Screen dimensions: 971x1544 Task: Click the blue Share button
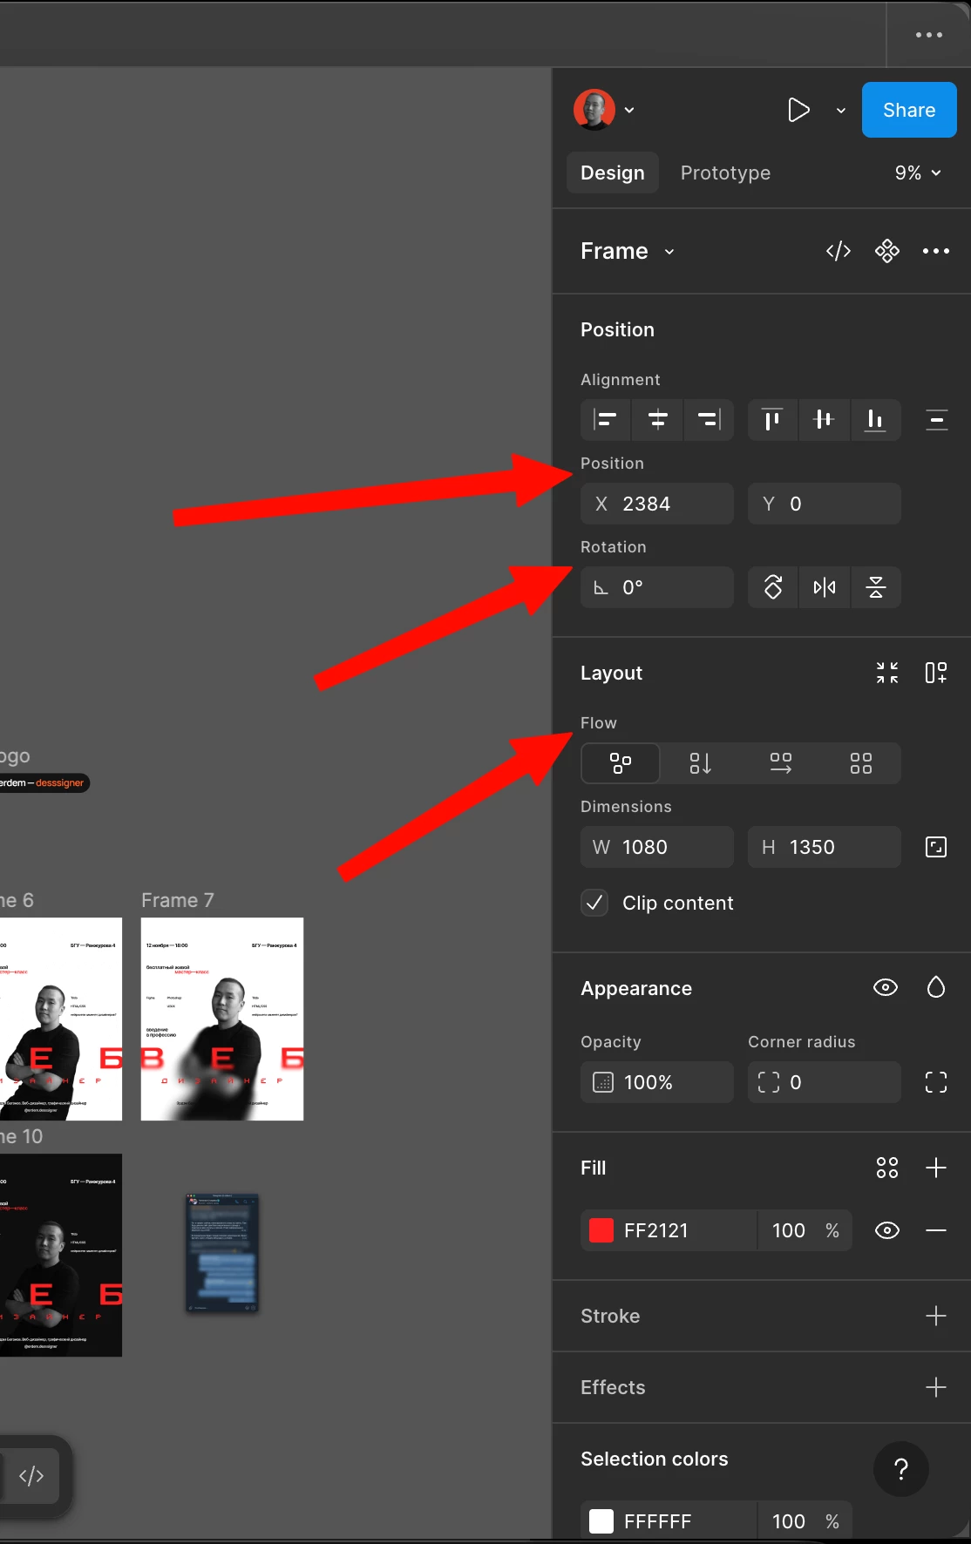point(909,110)
